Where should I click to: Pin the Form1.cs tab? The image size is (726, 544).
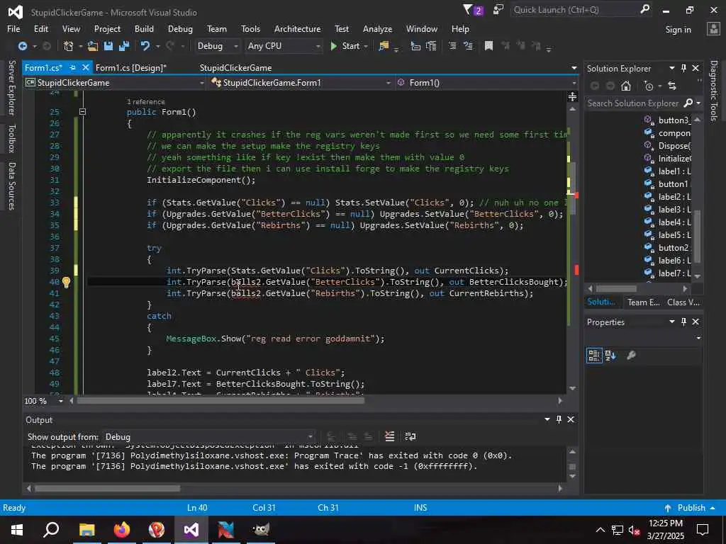[x=73, y=67]
